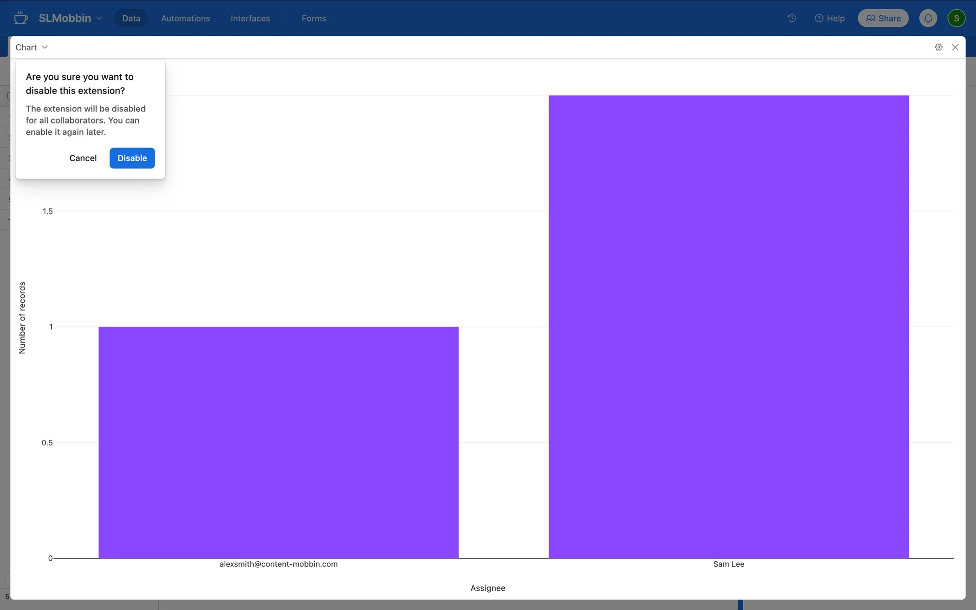Viewport: 976px width, 610px height.
Task: Click the Share people icon button
Action: tap(883, 18)
